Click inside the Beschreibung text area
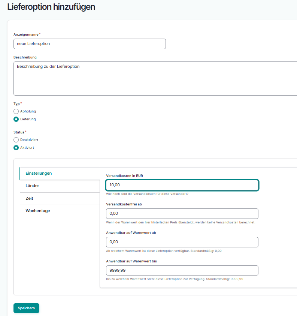The image size is (297, 316). [155, 79]
